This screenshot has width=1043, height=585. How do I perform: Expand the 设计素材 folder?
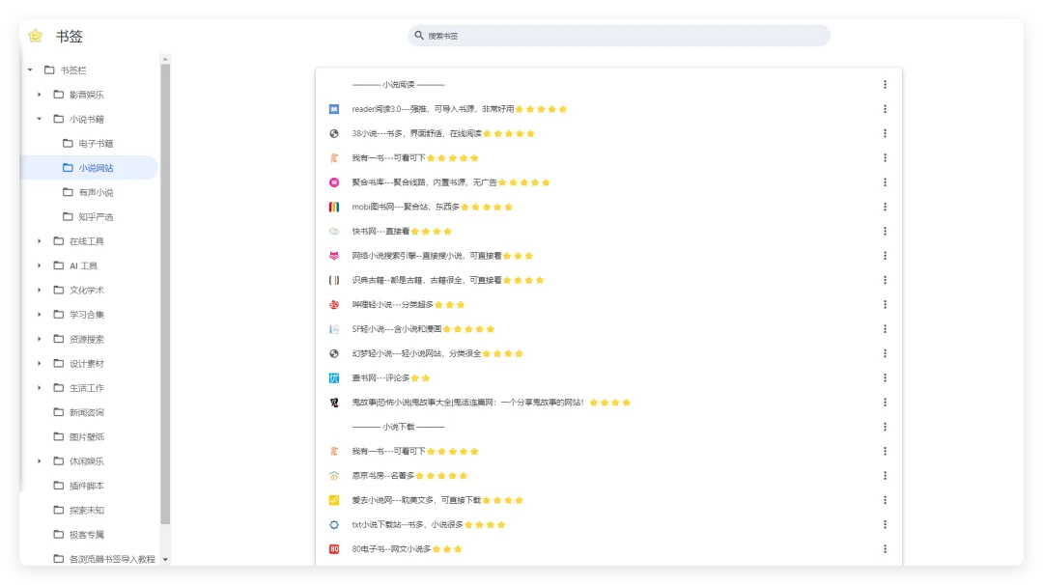point(40,364)
